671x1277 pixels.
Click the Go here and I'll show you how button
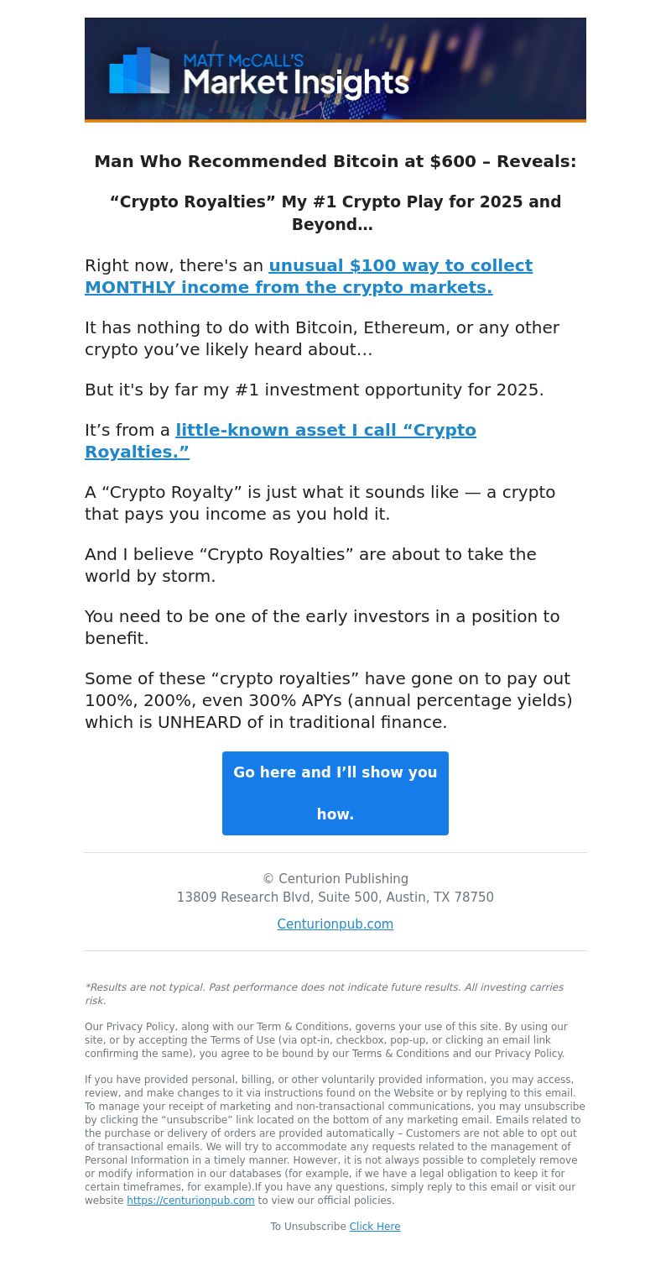[x=335, y=793]
